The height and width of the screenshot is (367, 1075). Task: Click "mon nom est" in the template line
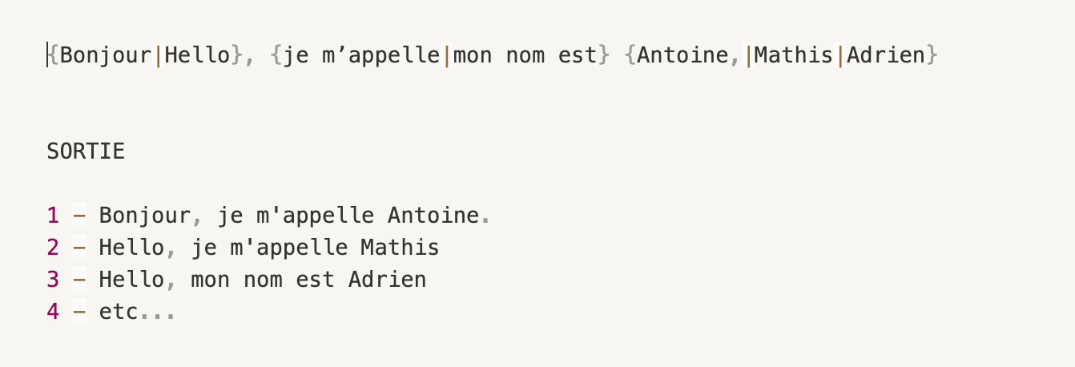click(x=525, y=56)
